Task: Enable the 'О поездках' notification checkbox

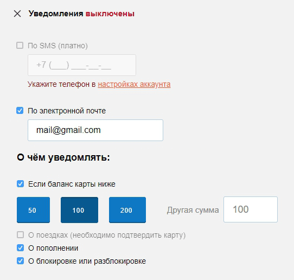Action: 20,235
